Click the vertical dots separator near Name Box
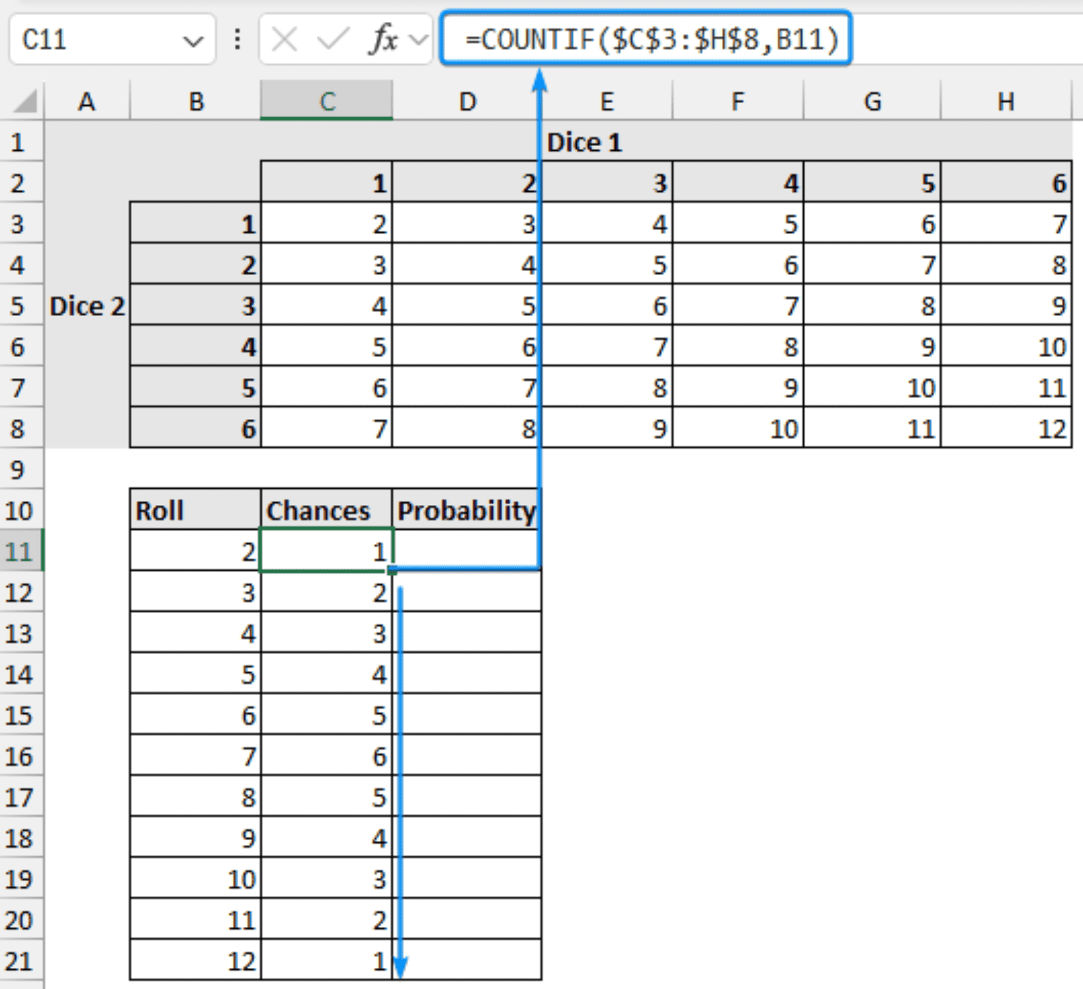The image size is (1083, 989). [x=237, y=40]
